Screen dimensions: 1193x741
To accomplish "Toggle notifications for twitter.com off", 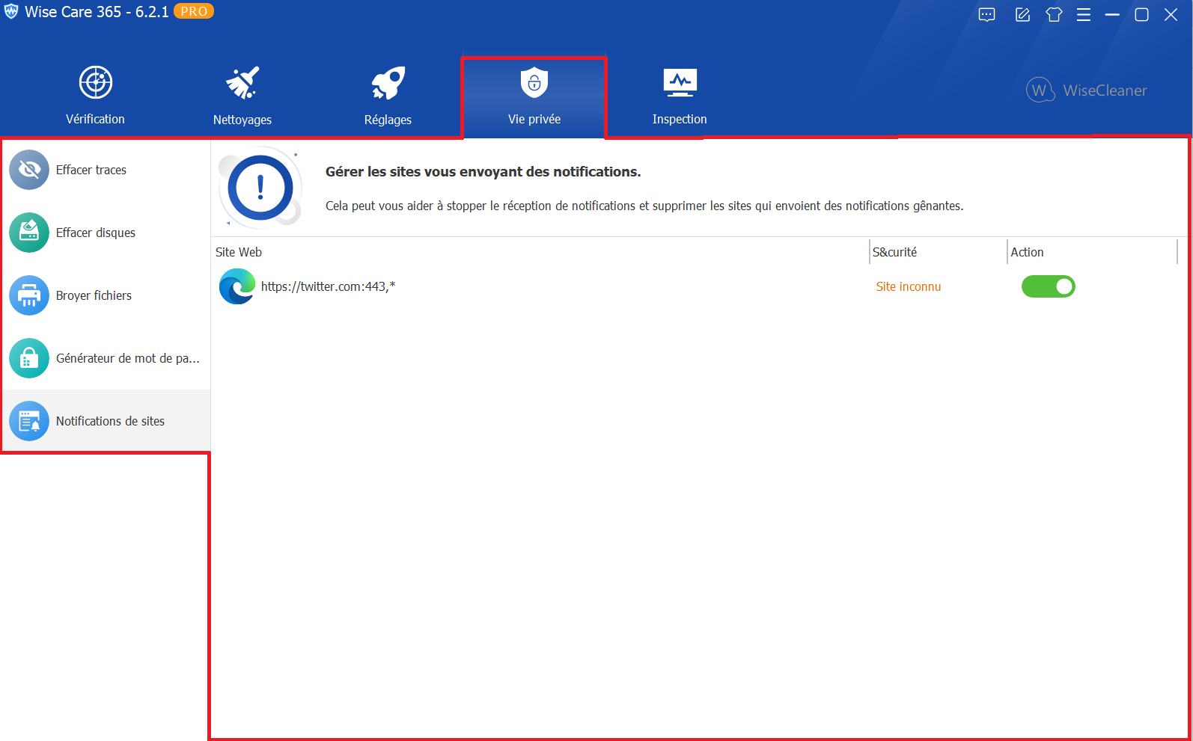I will coord(1048,286).
